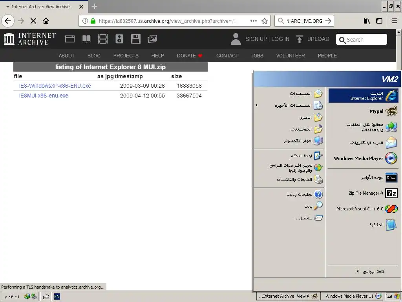402x302 pixels.
Task: Open the VOLUNTEER menu item
Action: pos(291,56)
